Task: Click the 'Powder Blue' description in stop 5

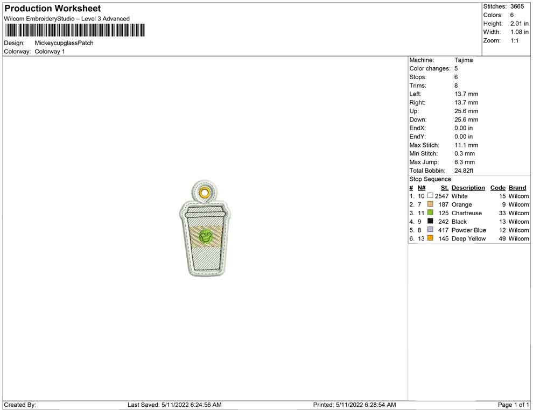Action: click(x=469, y=230)
